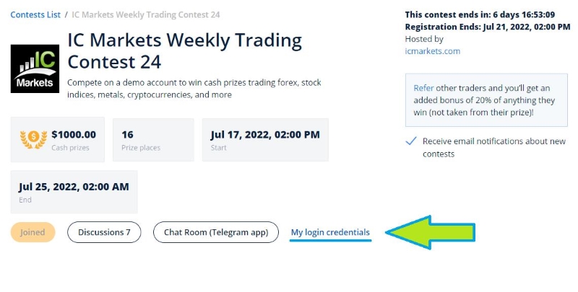Viewport: 578px width, 292px height.
Task: Click the Registration Ends date text
Action: point(488,27)
